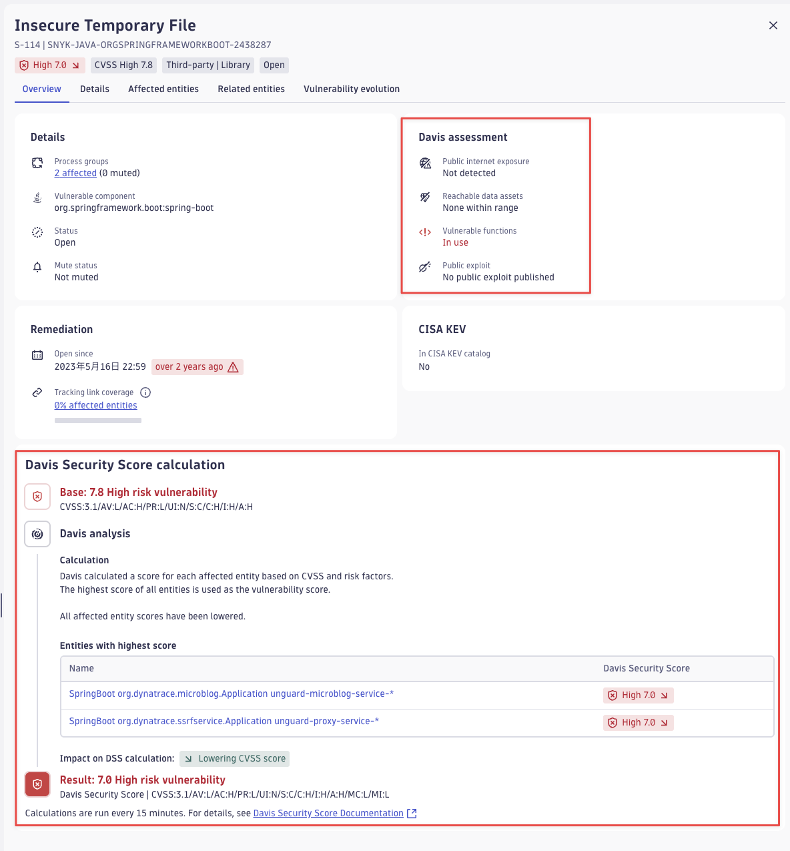Click the Open status badge
The height and width of the screenshot is (851, 790).
pyautogui.click(x=274, y=65)
